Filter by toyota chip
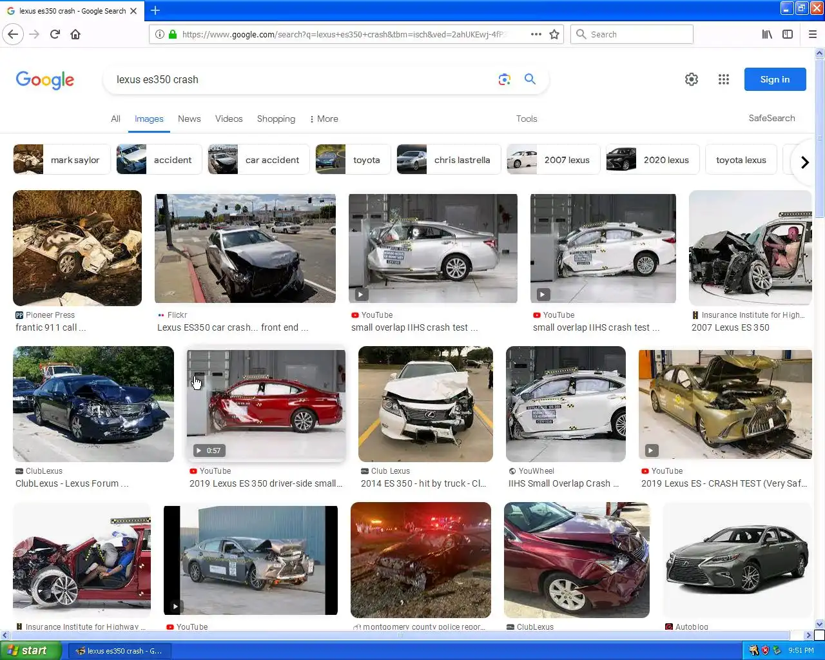 pos(353,160)
